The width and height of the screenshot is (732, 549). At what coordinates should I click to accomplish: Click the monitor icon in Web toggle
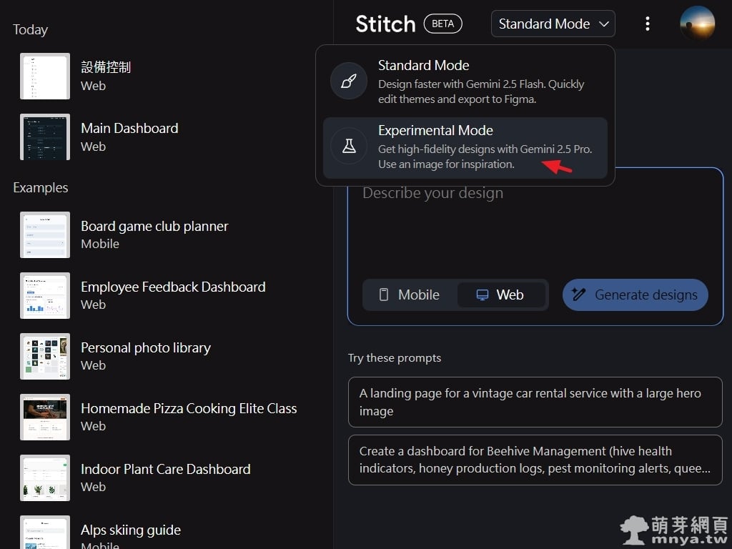[483, 295]
